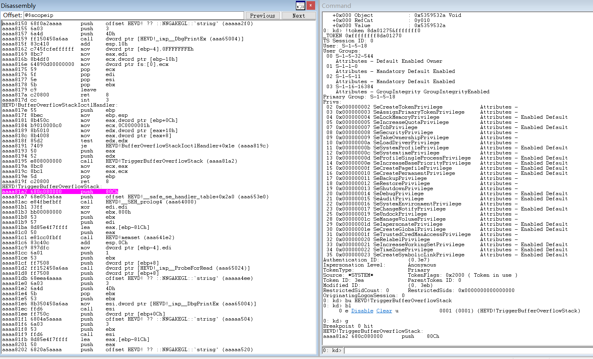The image size is (593, 359).
Task: Click the HEVD!BufferOverflowStackIoctlHandler: label line
Action: click(x=60, y=105)
